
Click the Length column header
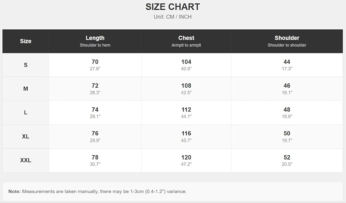tap(95, 41)
